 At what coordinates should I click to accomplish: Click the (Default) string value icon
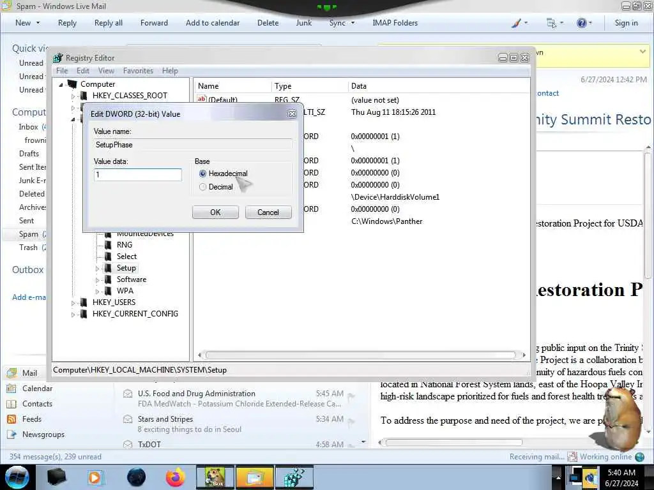click(x=202, y=99)
